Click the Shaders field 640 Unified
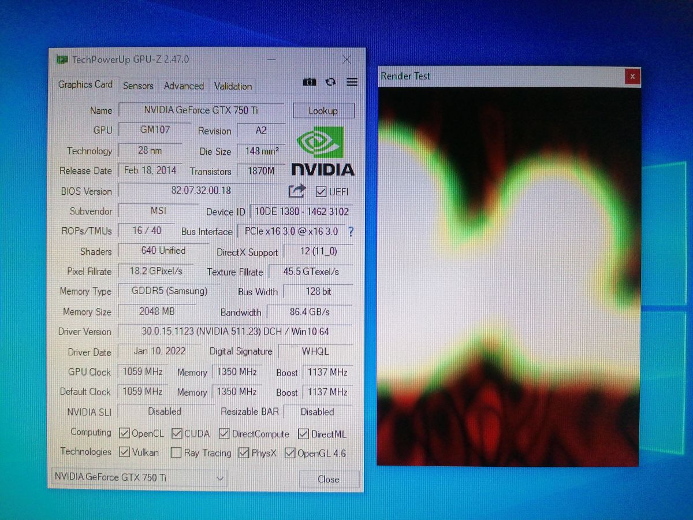This screenshot has width=693, height=520. click(x=163, y=250)
